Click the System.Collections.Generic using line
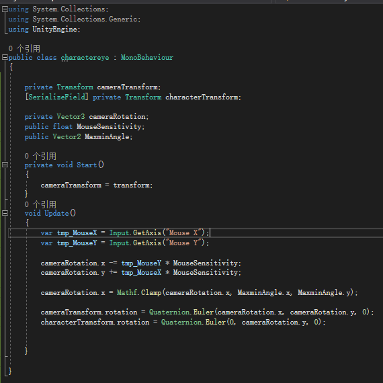This screenshot has height=383, width=383. click(75, 19)
